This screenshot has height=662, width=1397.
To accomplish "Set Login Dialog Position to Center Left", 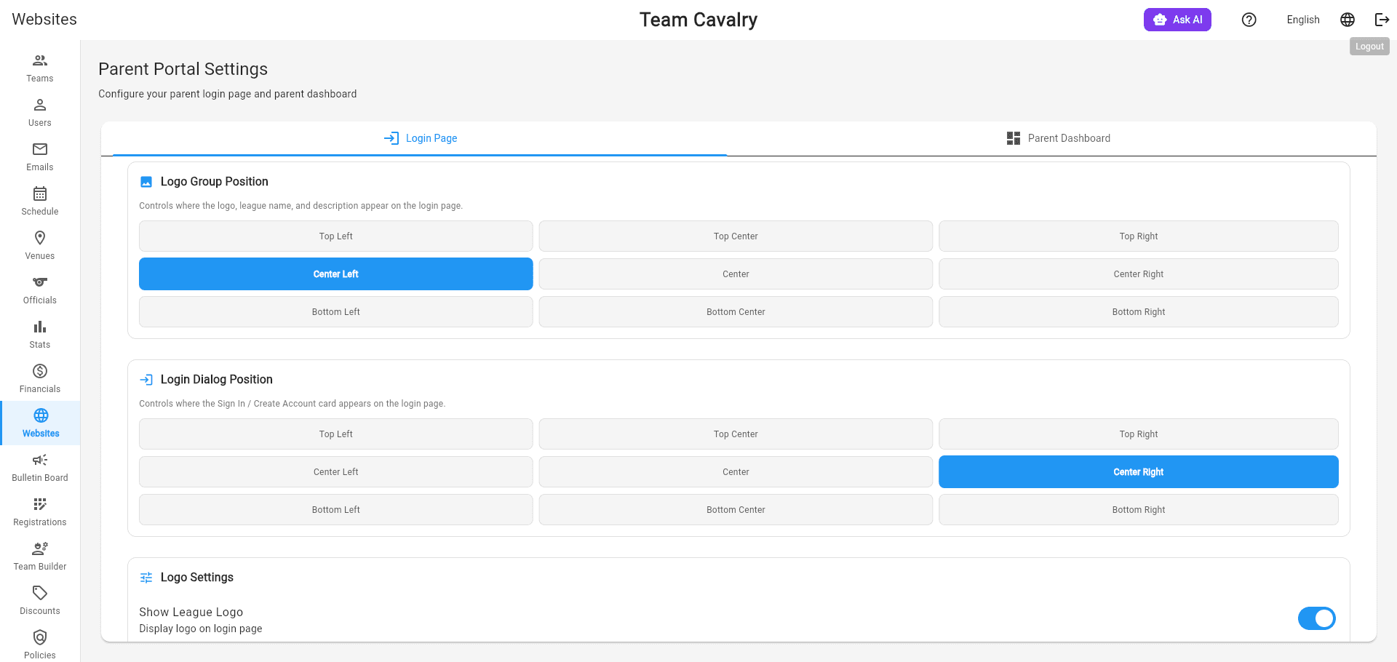I will pyautogui.click(x=336, y=472).
